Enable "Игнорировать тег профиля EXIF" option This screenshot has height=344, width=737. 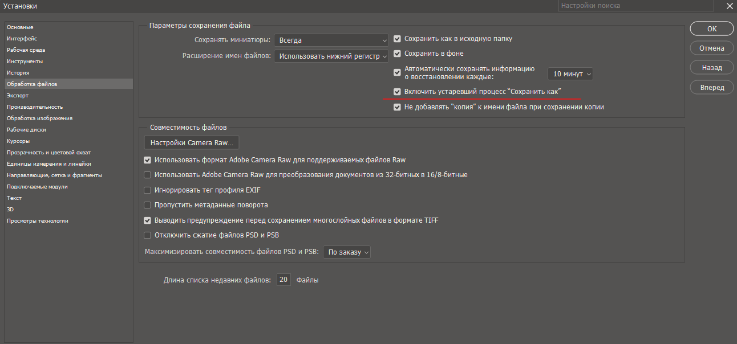(x=148, y=190)
